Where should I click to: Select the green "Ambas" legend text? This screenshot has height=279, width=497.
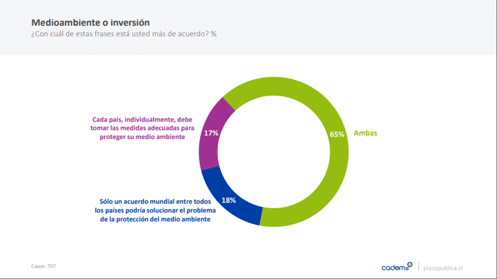[365, 133]
